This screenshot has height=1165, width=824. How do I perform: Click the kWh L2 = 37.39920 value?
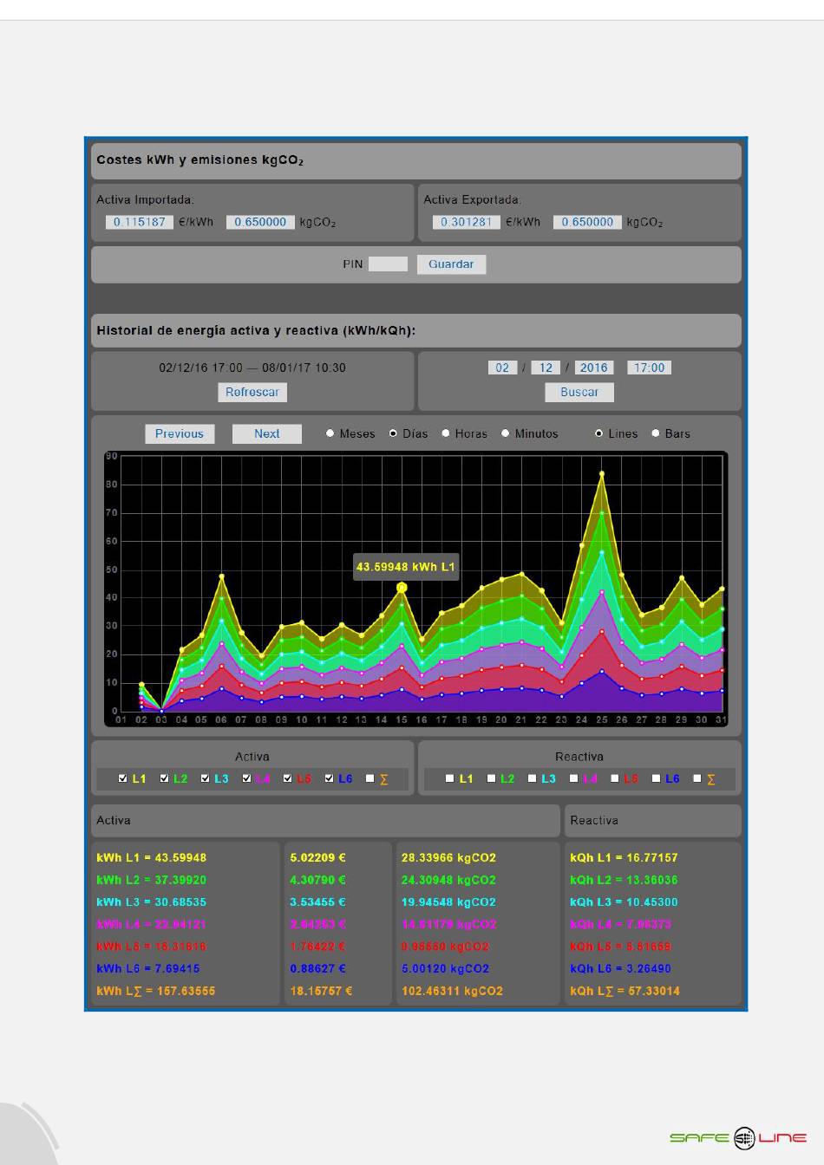pyautogui.click(x=152, y=880)
